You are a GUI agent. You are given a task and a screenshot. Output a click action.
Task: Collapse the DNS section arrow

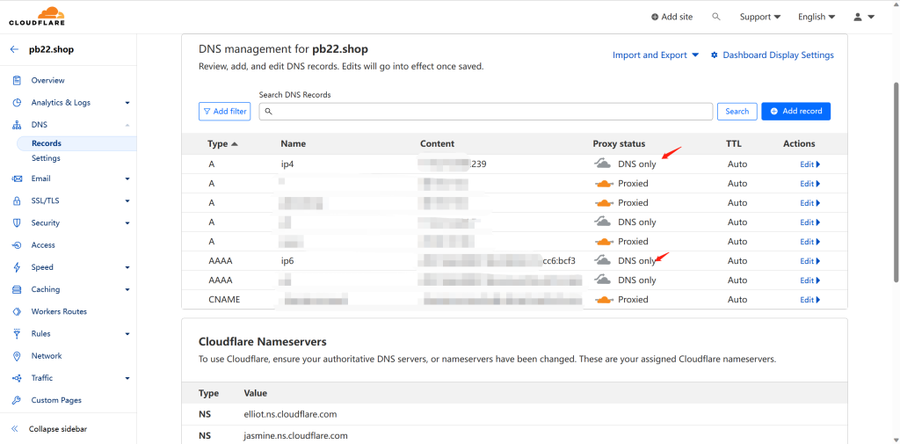point(127,125)
